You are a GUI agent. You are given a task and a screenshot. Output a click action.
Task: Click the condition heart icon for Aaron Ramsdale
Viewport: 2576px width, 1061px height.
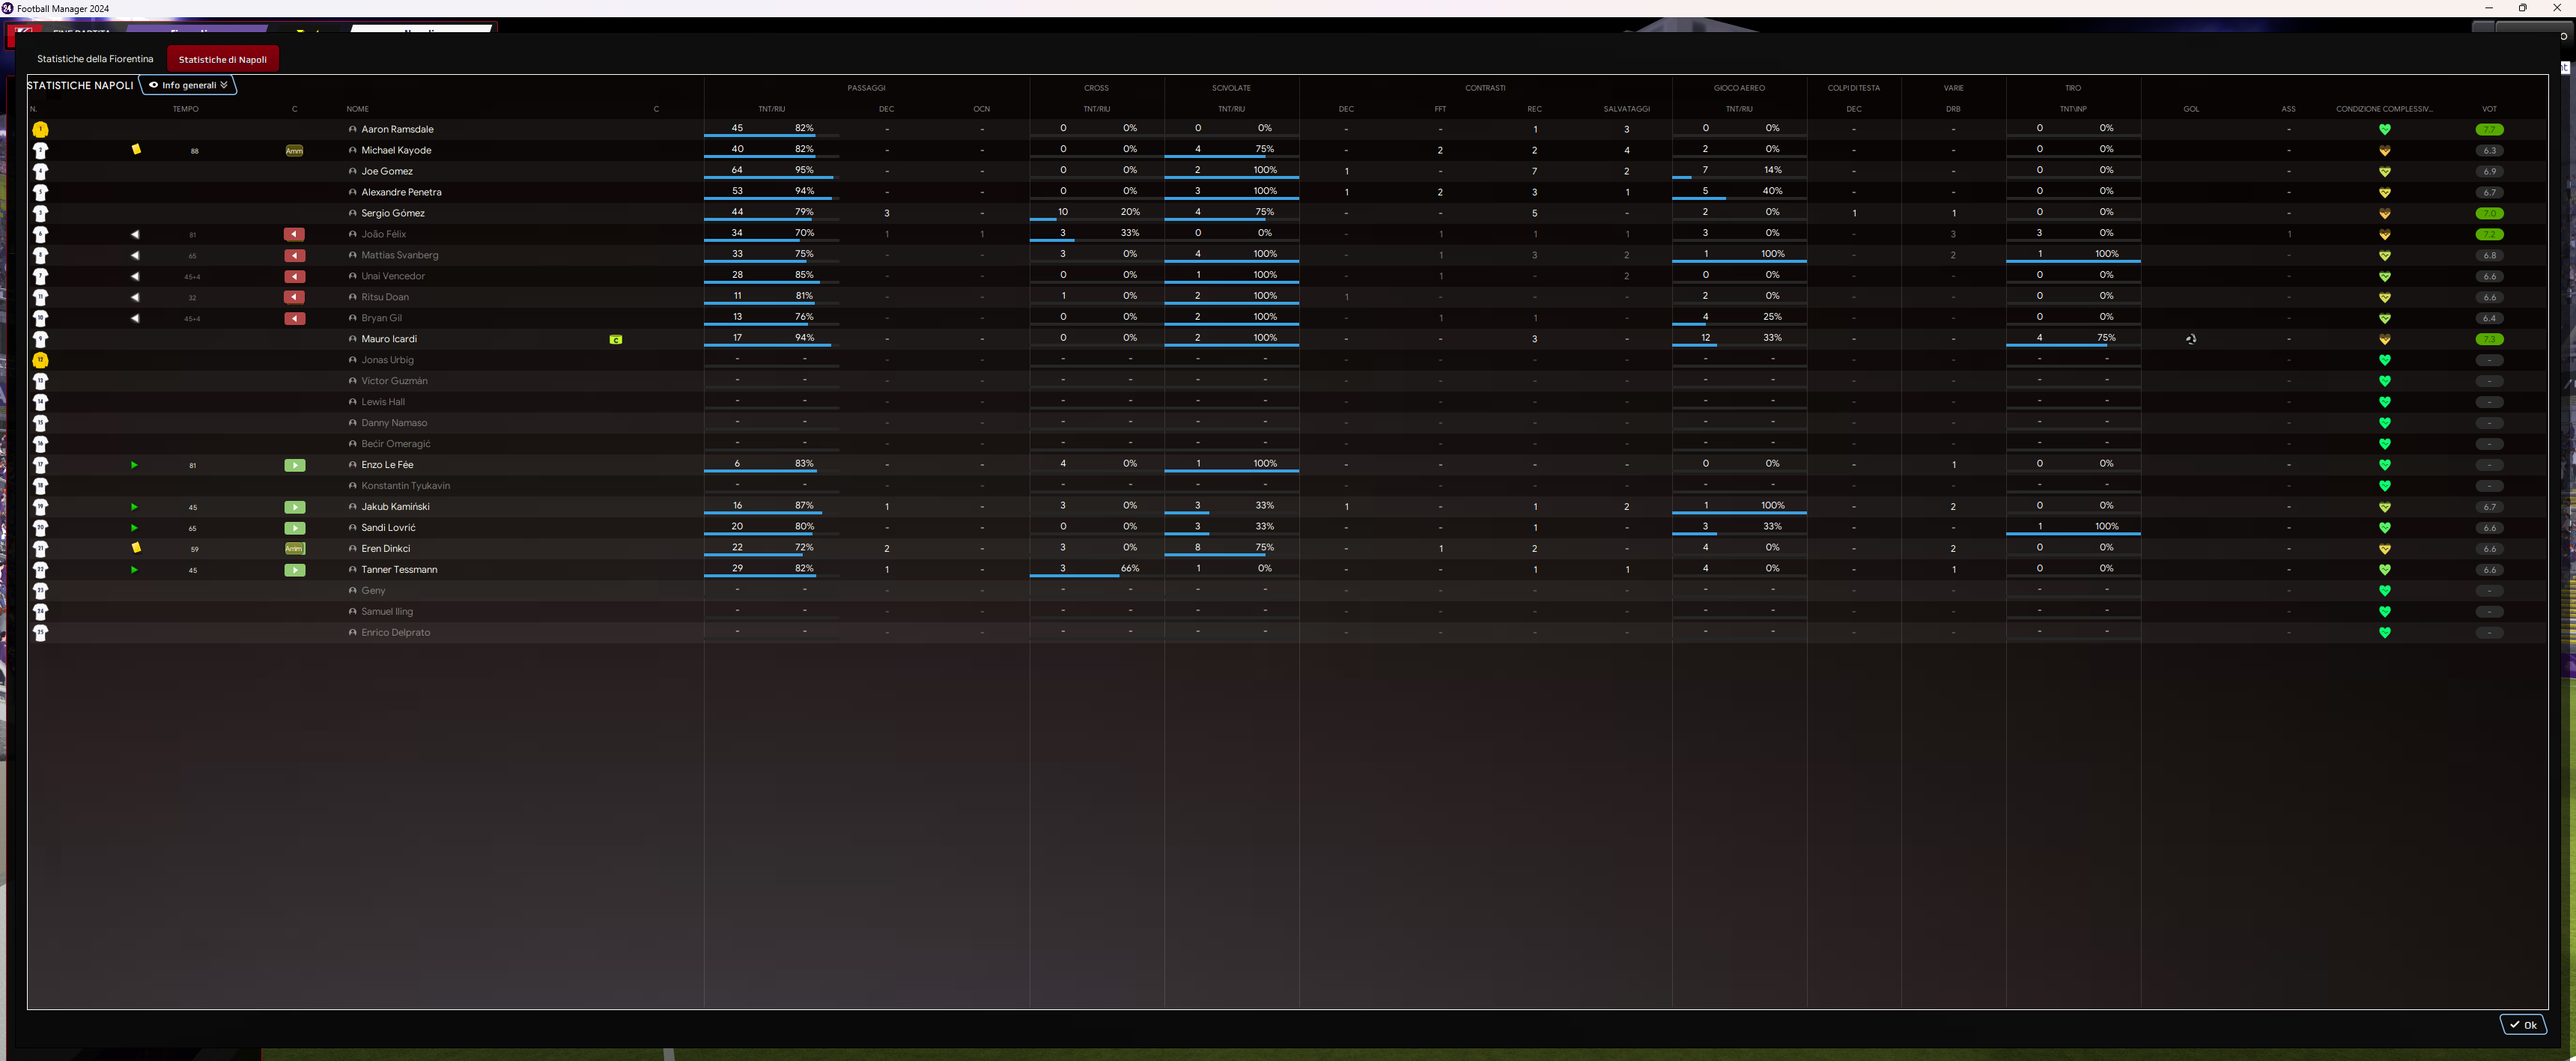[x=2384, y=130]
